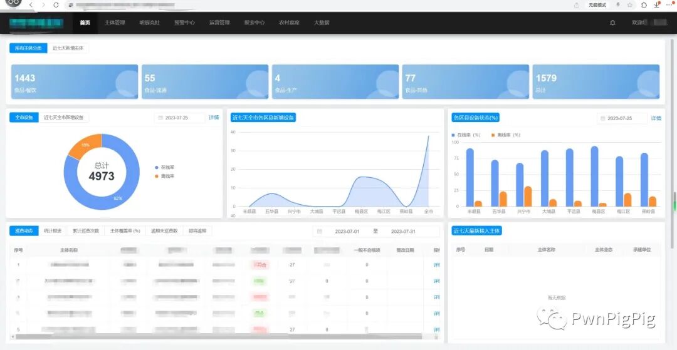Click the 77 食品-其他 card
677x350 pixels.
465,82
